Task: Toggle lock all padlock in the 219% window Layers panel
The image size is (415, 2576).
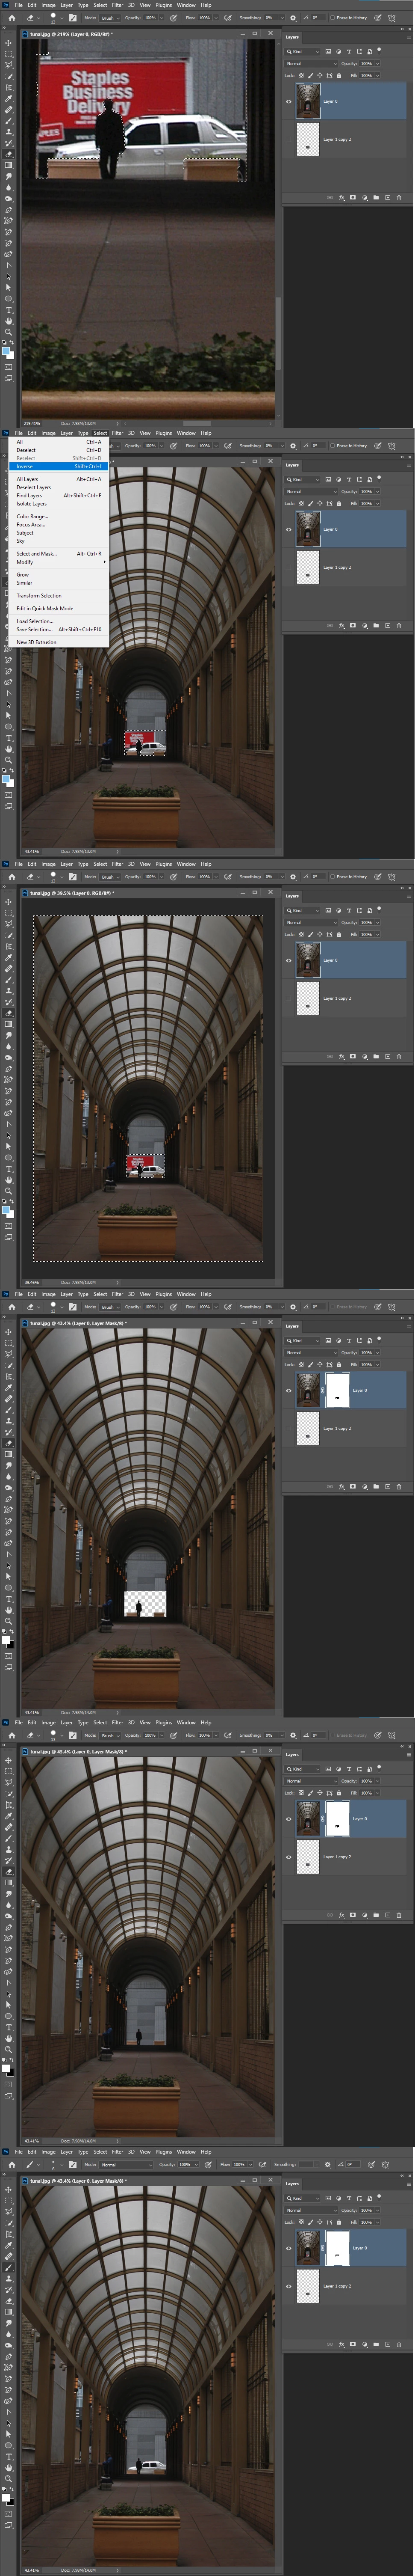Action: click(x=339, y=75)
